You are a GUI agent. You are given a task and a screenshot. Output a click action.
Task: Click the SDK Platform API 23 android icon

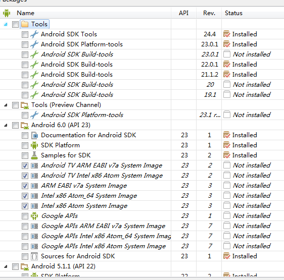click(34, 145)
